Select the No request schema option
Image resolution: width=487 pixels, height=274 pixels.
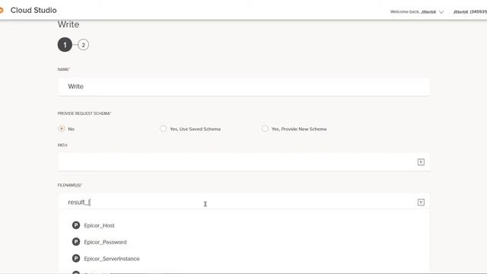tap(62, 129)
